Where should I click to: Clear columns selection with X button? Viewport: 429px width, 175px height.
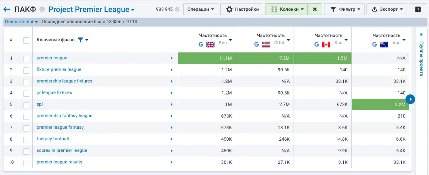point(315,9)
